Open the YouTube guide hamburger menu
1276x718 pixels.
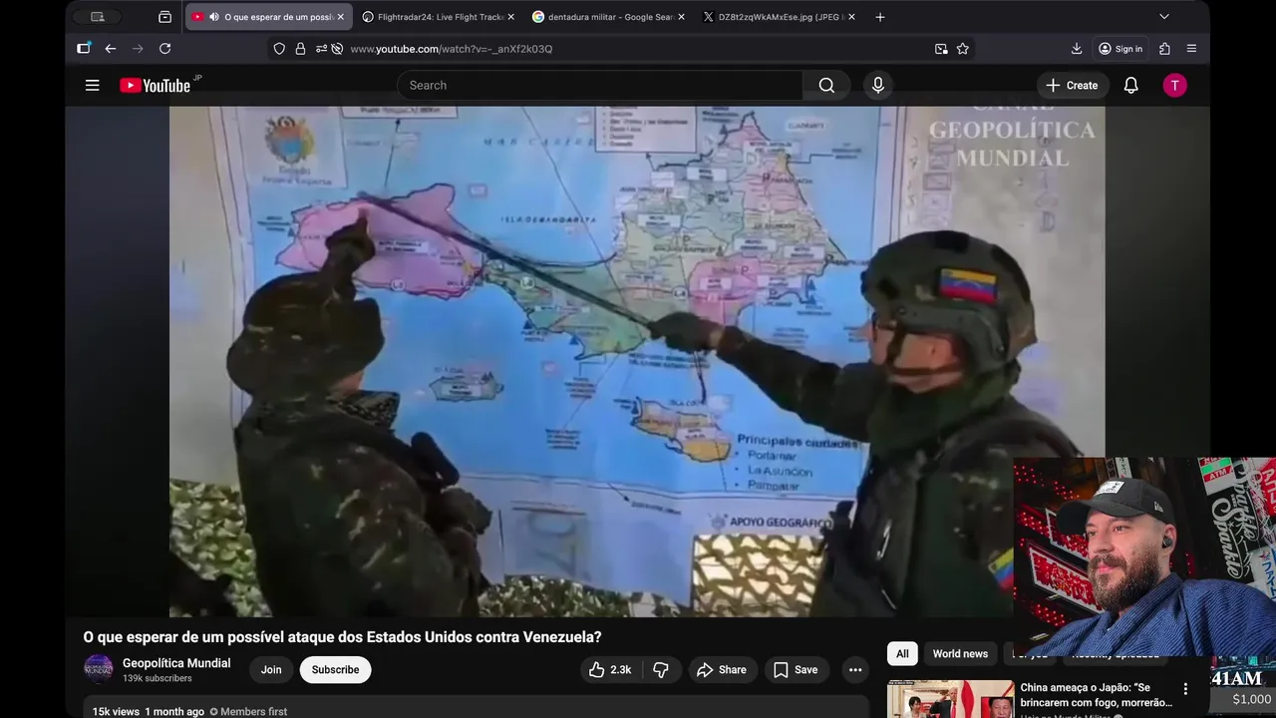point(92,86)
